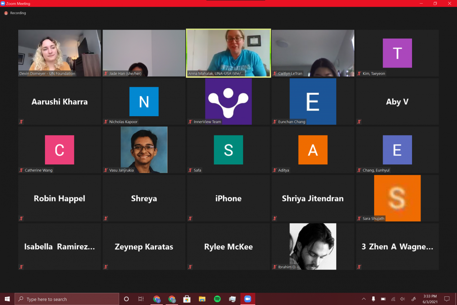Image resolution: width=457 pixels, height=305 pixels.
Task: Click the muted mic icon beside Sara Shujath
Action: click(359, 218)
